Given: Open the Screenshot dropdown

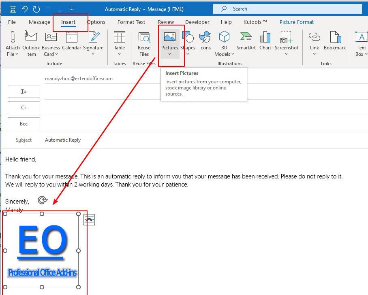Looking at the screenshot, I should pos(286,54).
